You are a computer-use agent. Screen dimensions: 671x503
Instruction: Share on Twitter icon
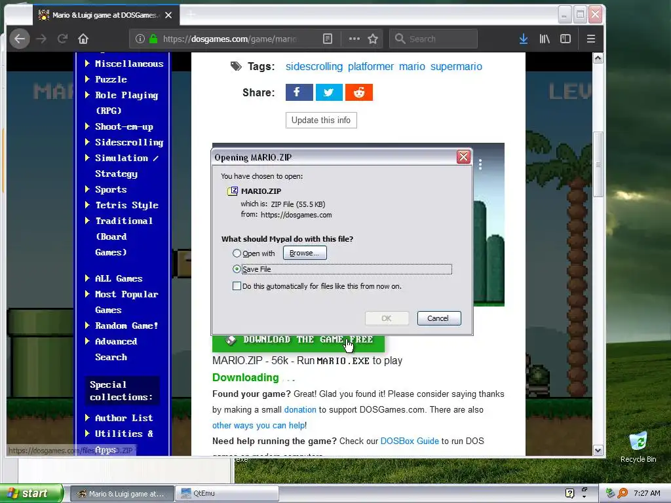click(x=329, y=92)
